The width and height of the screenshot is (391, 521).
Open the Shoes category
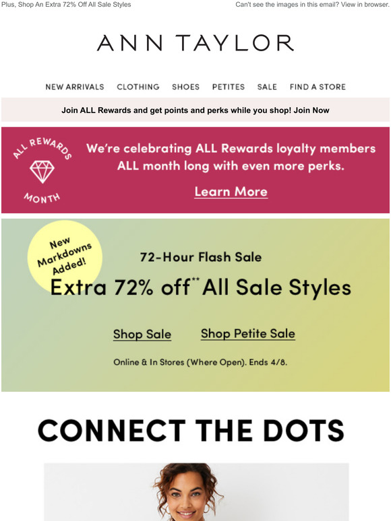click(185, 87)
